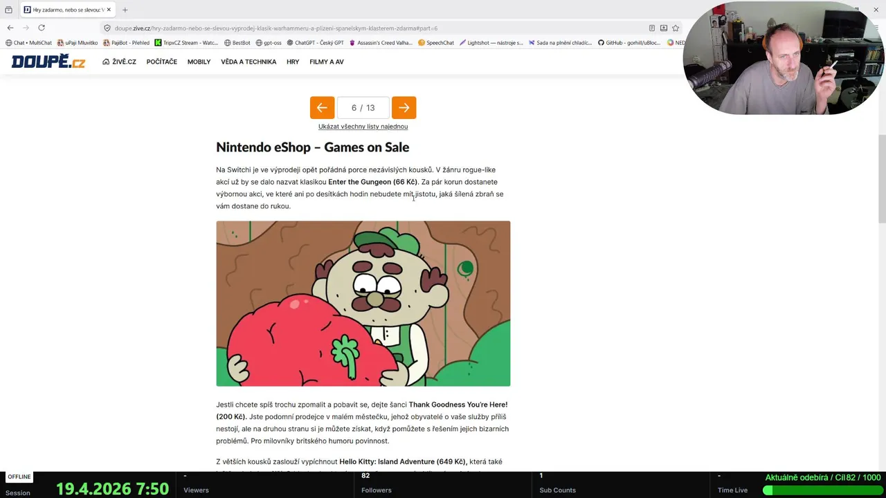The height and width of the screenshot is (498, 886).
Task: Click the Followers count 82
Action: pyautogui.click(x=365, y=476)
